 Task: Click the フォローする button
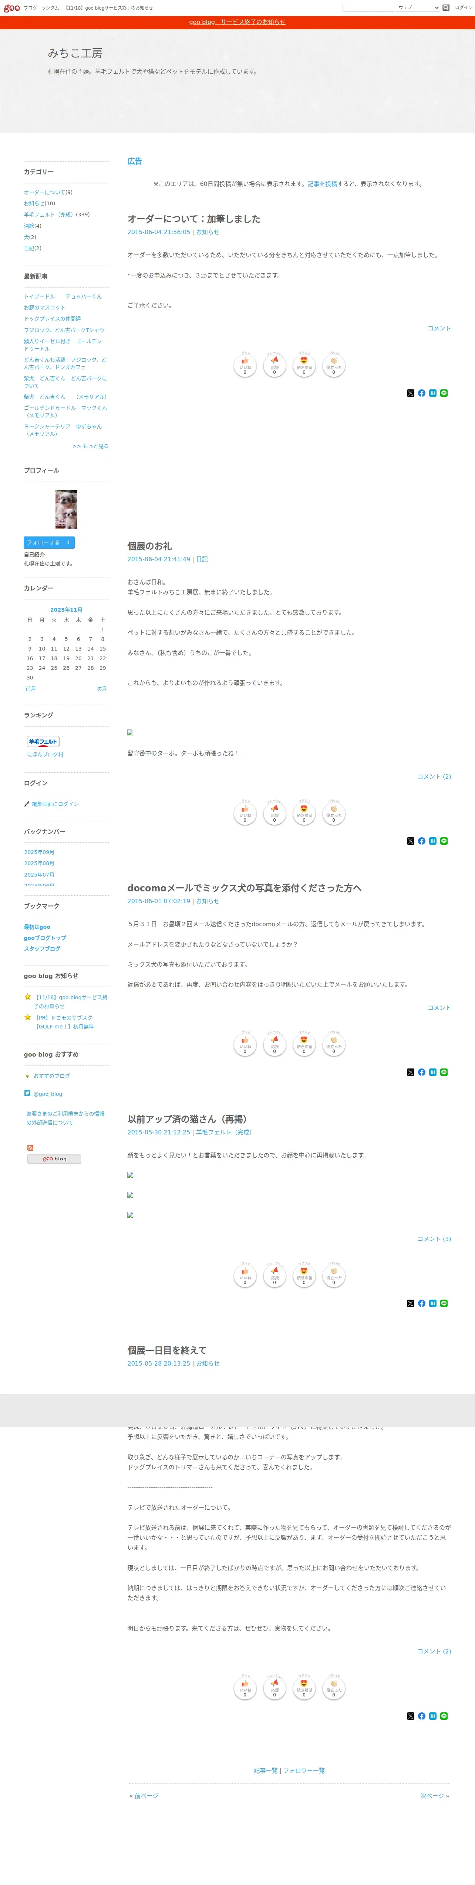point(49,542)
